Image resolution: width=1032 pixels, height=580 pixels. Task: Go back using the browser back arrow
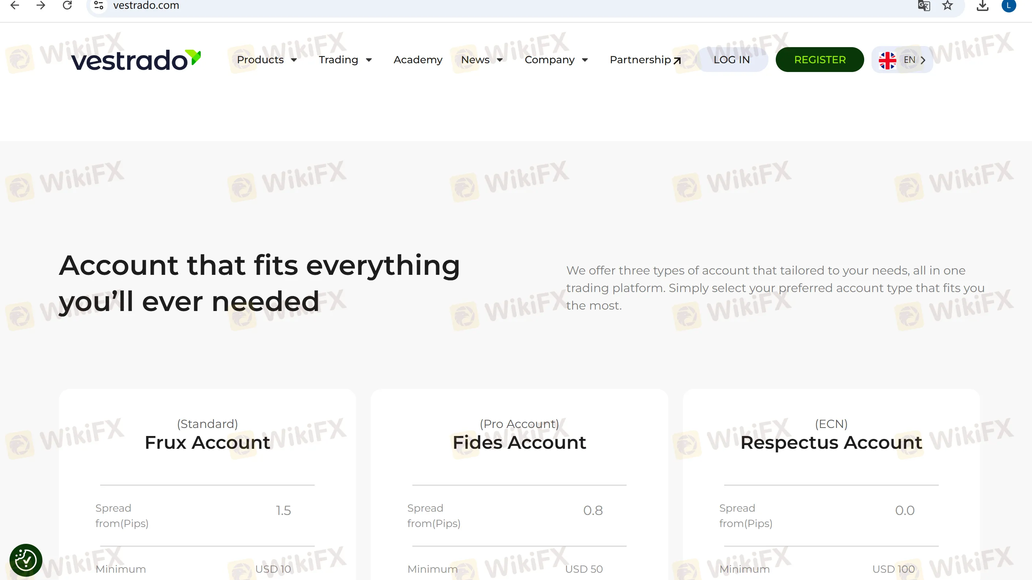tap(14, 5)
